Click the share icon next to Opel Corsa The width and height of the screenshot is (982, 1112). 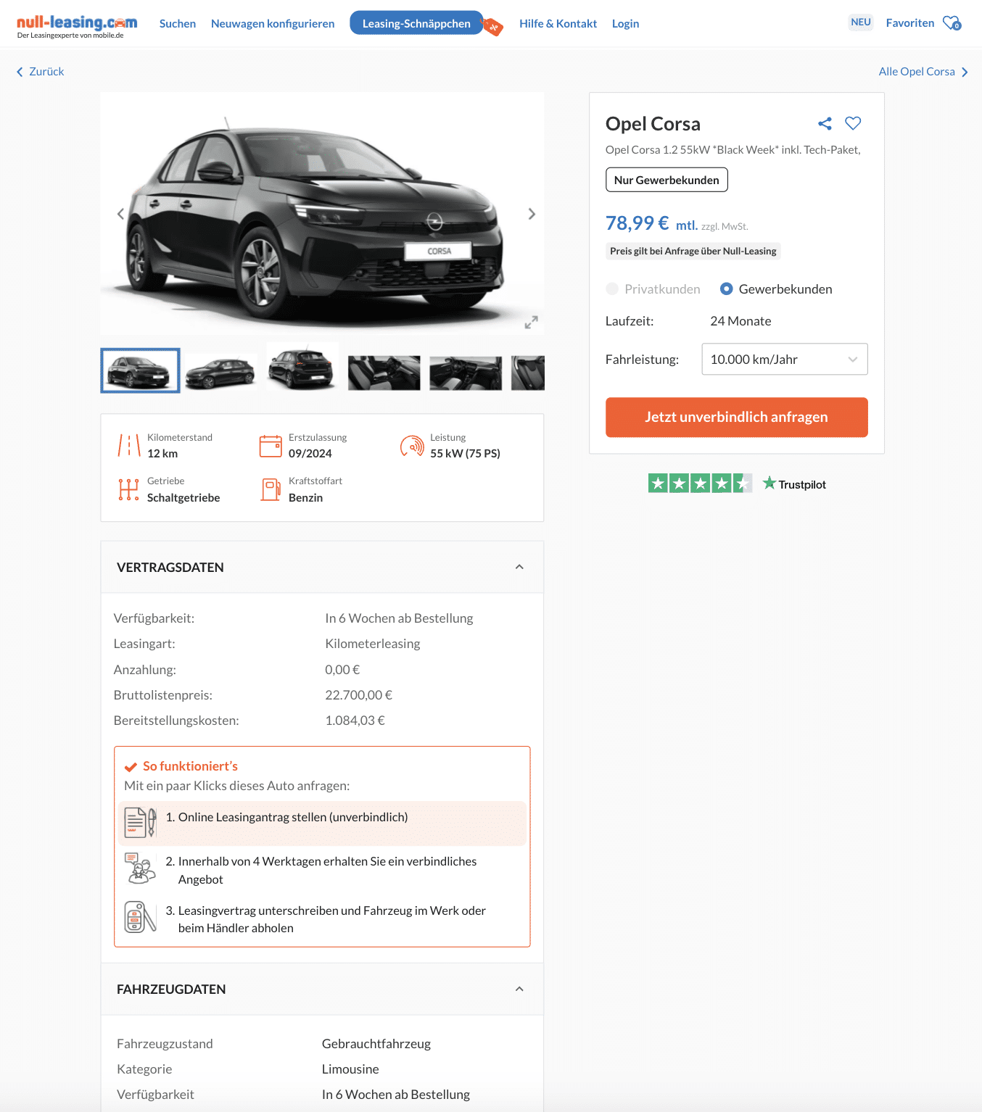click(x=825, y=124)
